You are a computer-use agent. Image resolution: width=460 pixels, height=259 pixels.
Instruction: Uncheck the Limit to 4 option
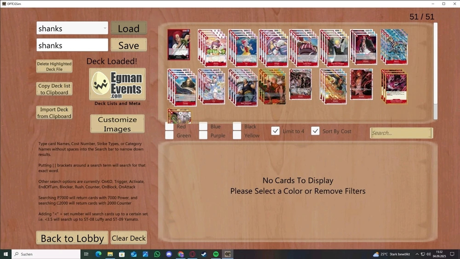(x=275, y=131)
